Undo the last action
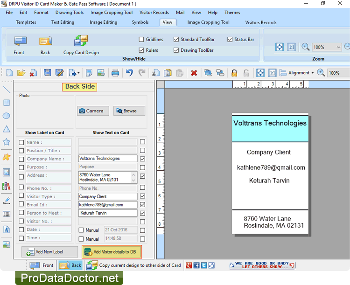Screen dimensions: 350x285 129,73
